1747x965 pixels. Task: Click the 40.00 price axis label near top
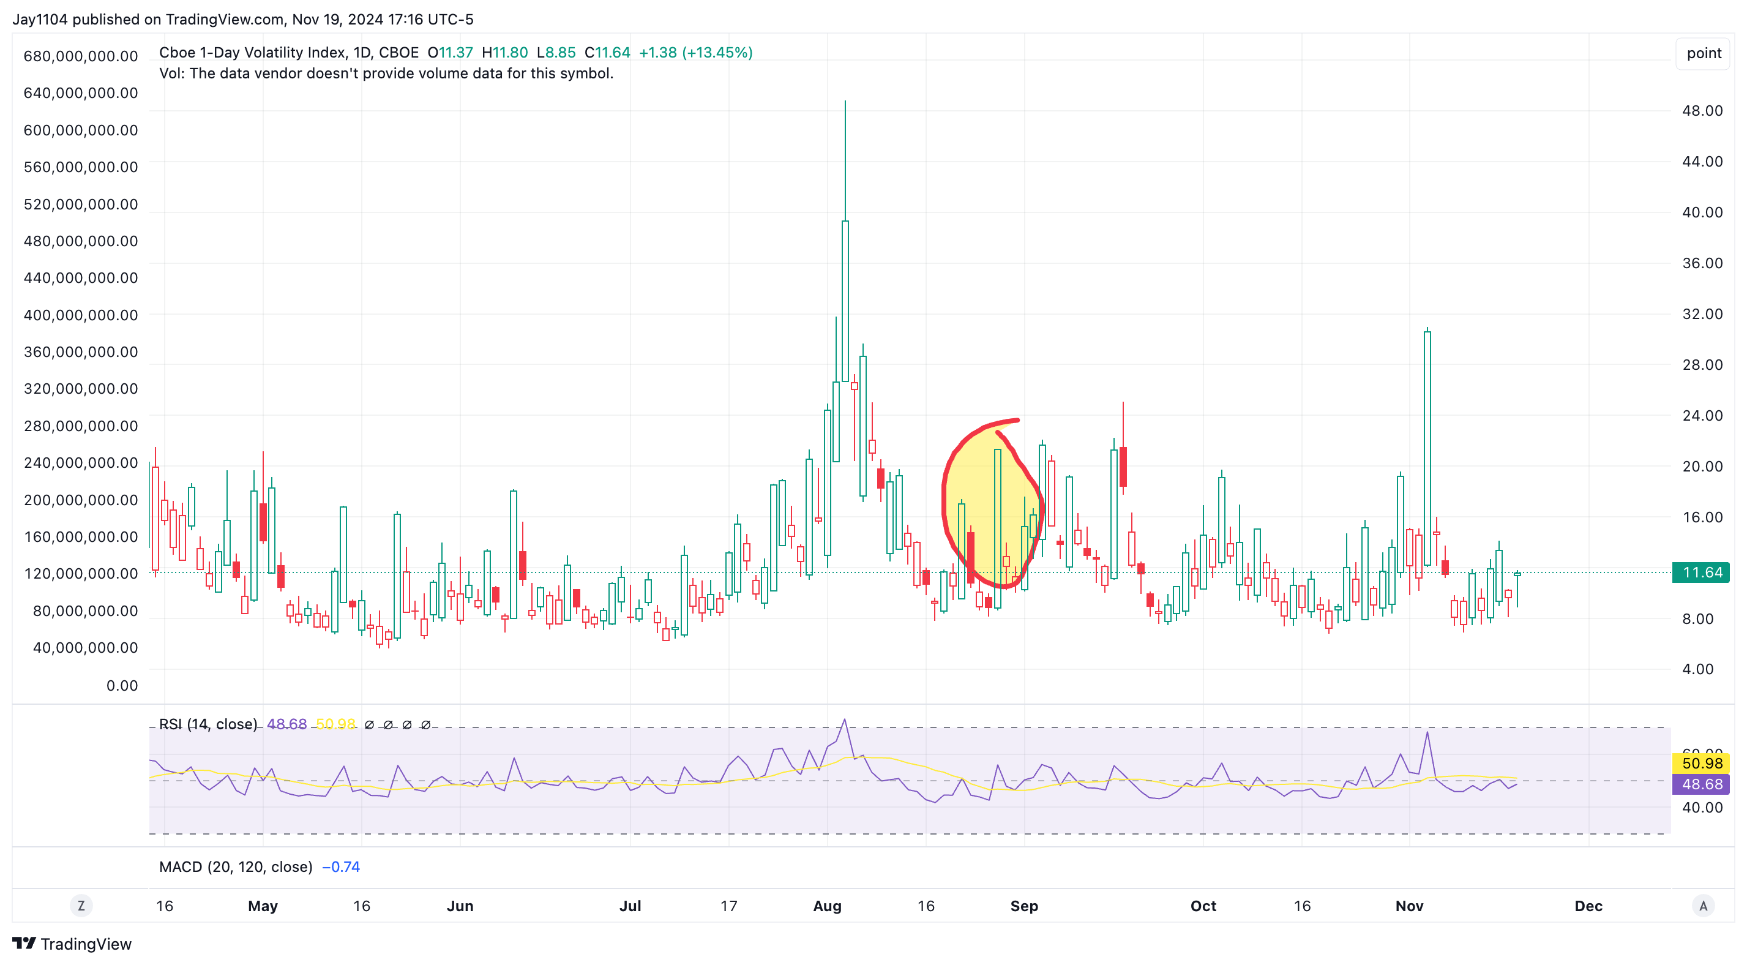coord(1702,212)
